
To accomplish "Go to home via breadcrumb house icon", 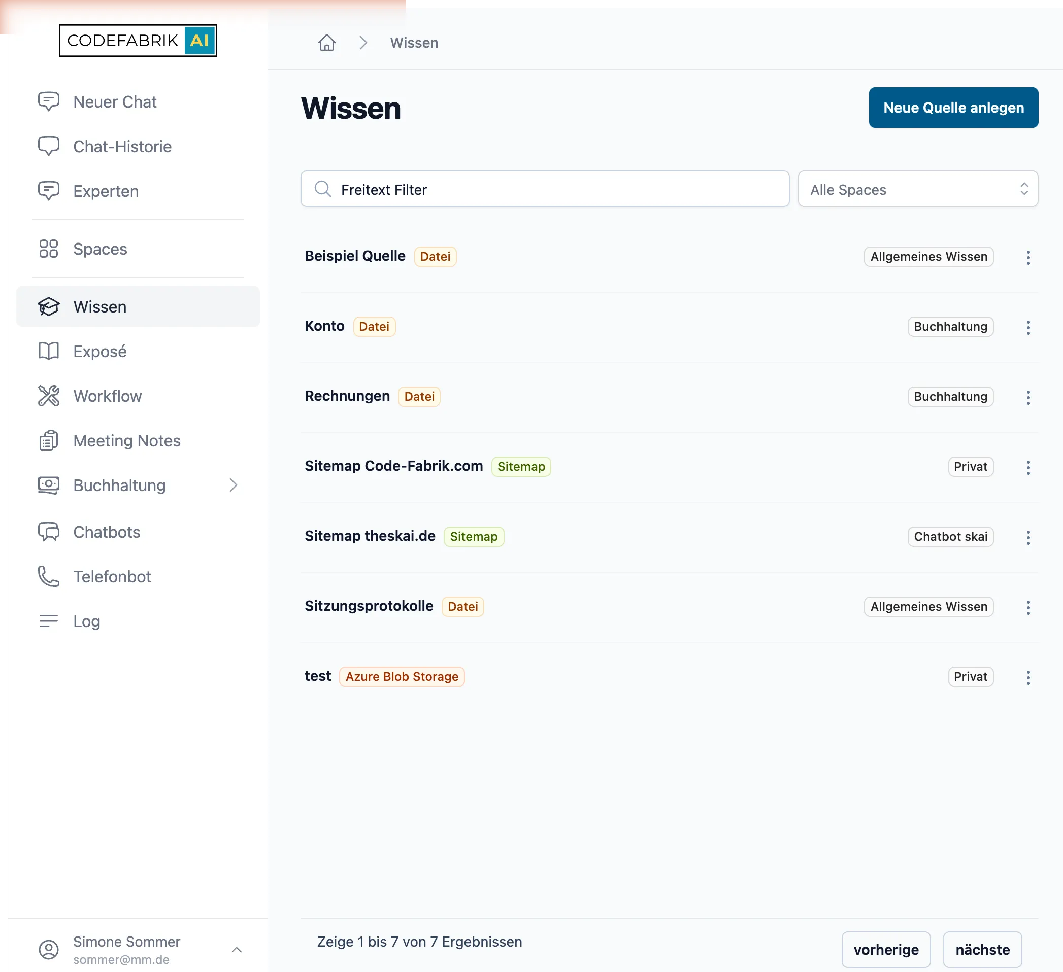I will [327, 43].
